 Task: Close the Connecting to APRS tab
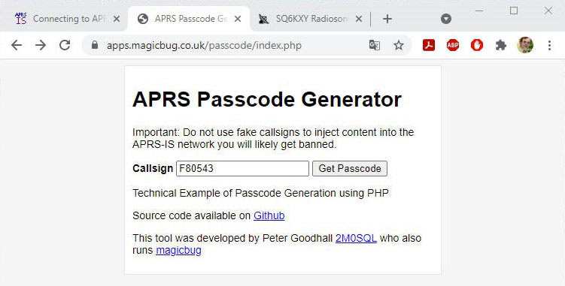point(117,19)
